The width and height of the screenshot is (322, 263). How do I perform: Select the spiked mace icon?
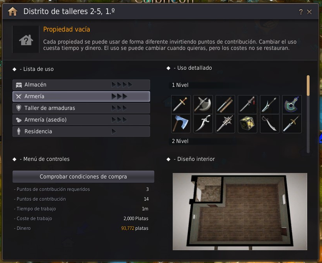[x=225, y=124]
